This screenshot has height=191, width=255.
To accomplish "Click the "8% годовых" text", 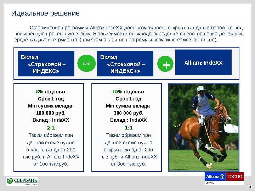I will tap(51, 92).
